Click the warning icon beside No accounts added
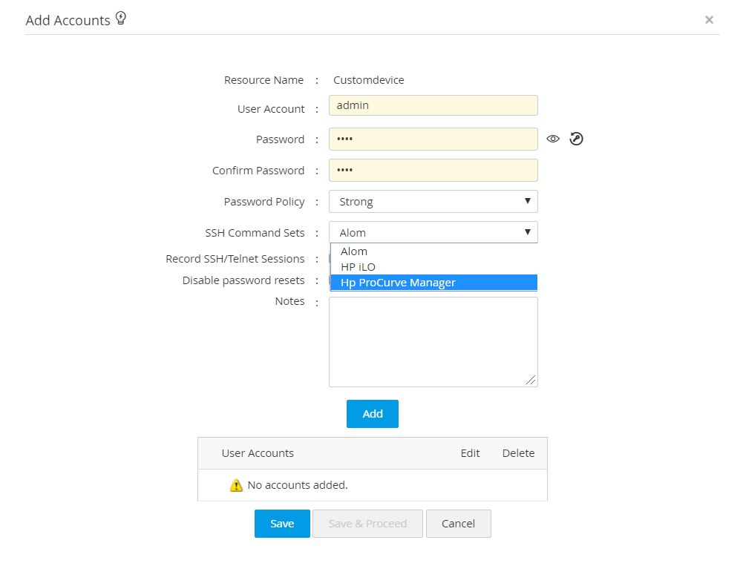Viewport: 743px width, 563px height. point(236,486)
